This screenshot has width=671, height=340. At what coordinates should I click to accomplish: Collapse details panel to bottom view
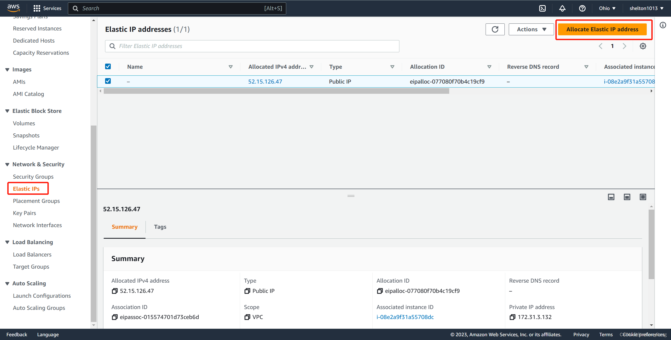click(611, 197)
